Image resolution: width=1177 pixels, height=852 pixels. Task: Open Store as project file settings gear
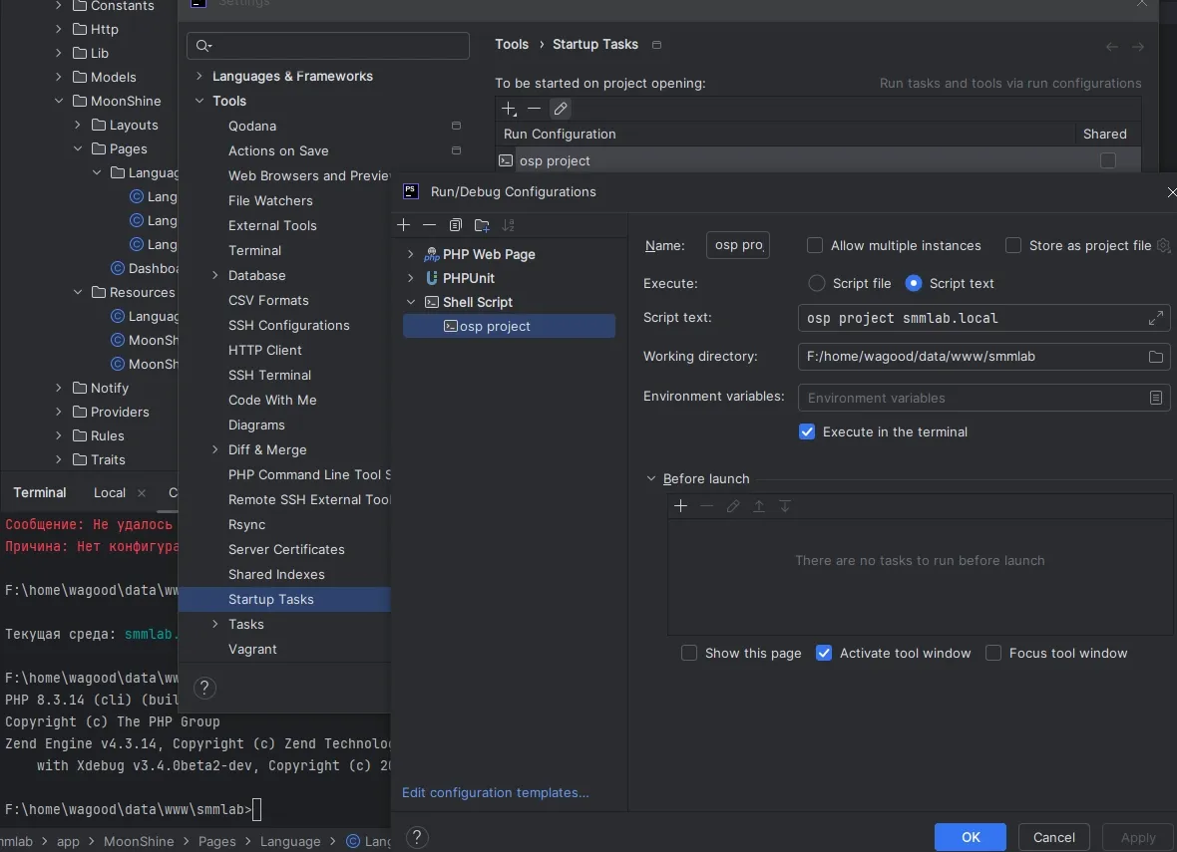(1163, 245)
